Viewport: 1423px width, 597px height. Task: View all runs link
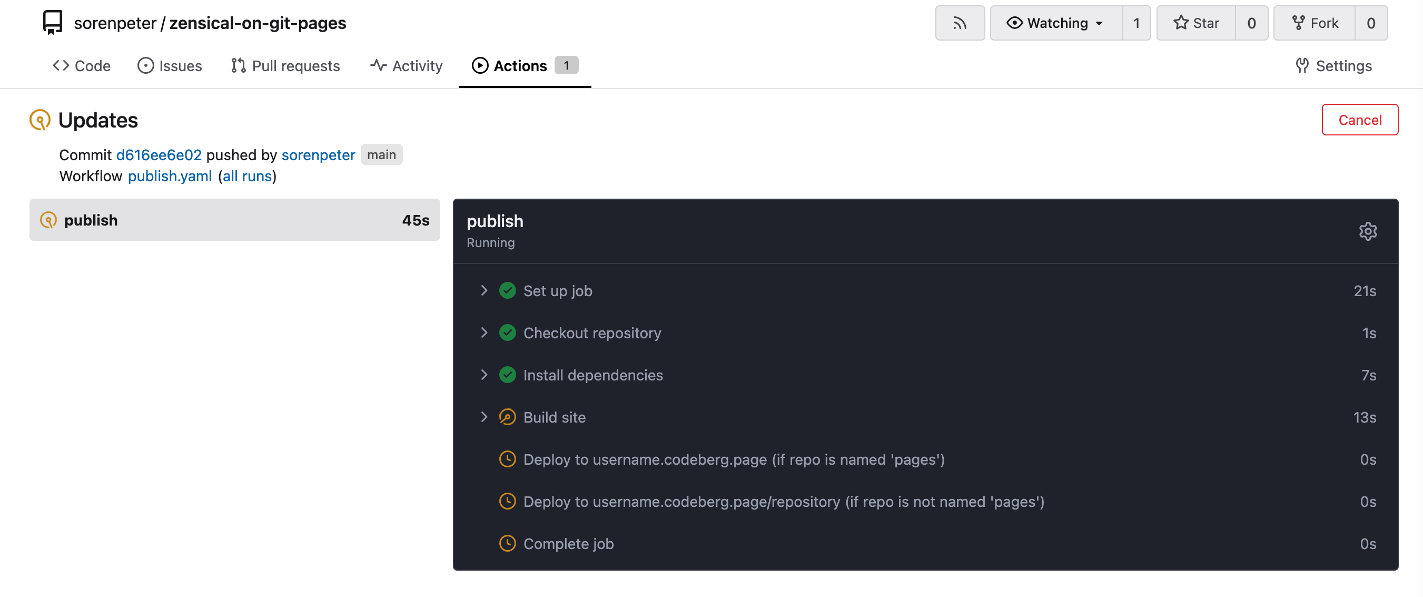click(x=247, y=176)
